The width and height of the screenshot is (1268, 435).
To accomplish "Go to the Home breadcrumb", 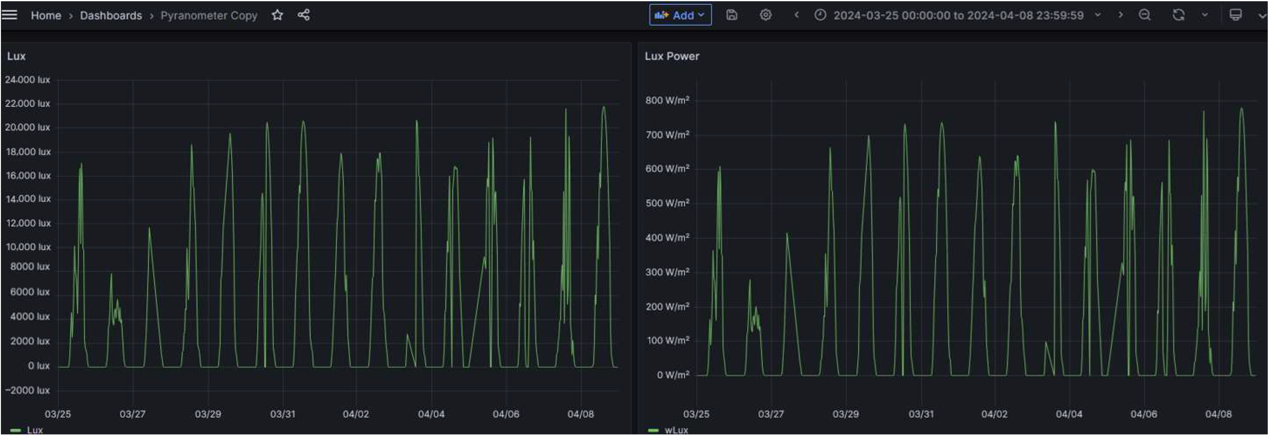I will pos(46,15).
